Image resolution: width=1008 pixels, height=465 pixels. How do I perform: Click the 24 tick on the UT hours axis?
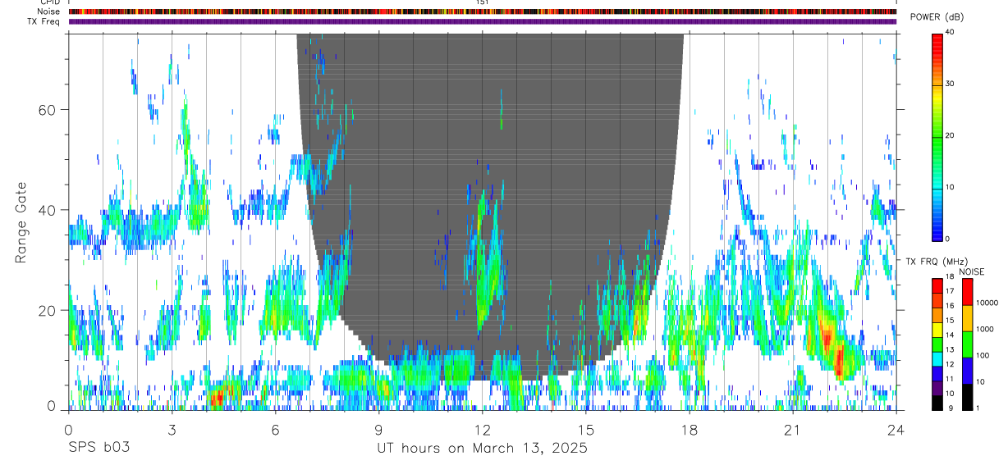point(896,429)
